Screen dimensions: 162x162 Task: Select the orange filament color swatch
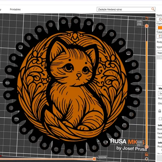[160, 28]
